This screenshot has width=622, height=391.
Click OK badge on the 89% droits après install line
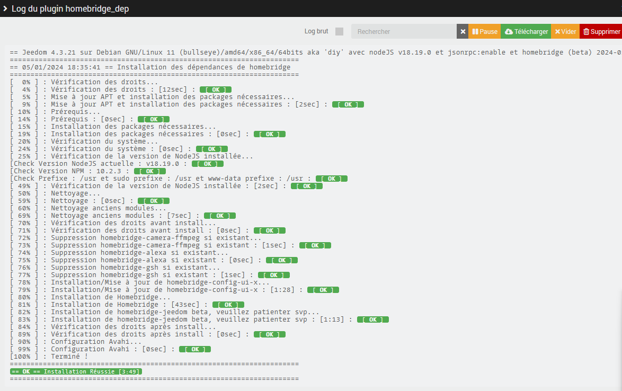(x=269, y=335)
